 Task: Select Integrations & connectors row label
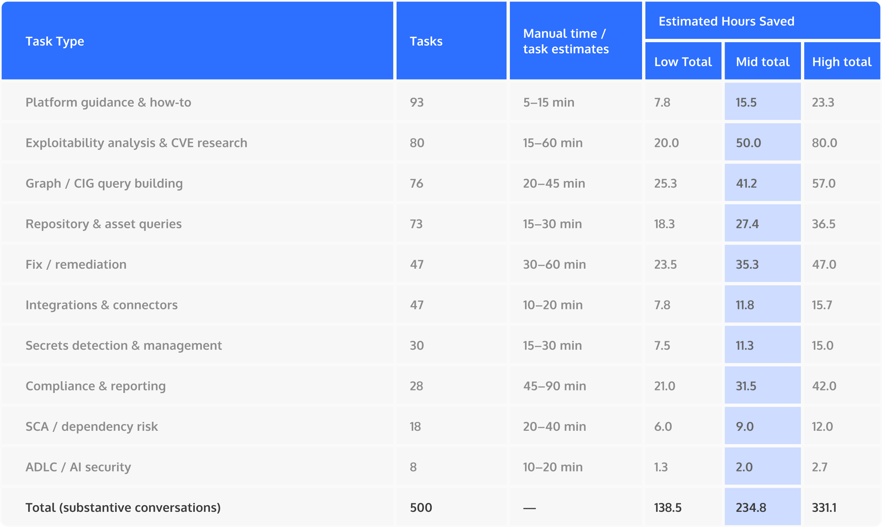point(101,305)
